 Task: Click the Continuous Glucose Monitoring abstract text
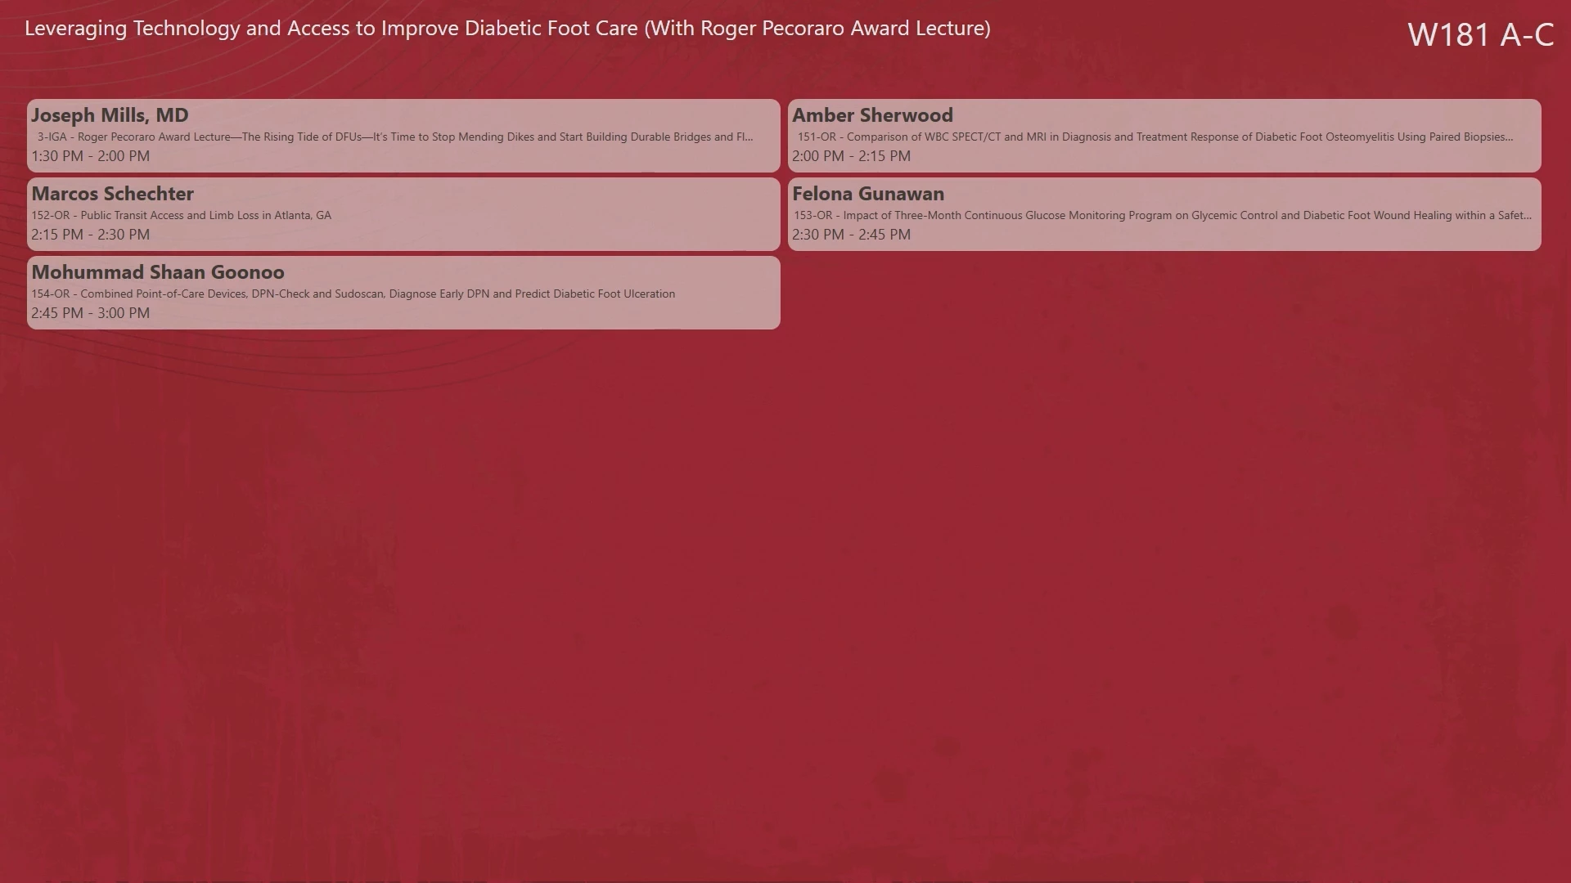1162,215
